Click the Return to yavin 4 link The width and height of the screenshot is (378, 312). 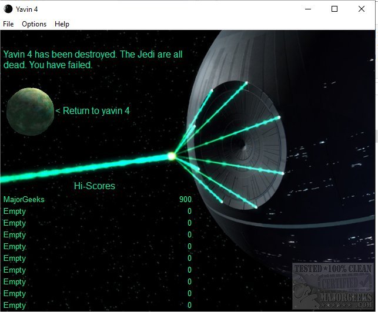click(x=92, y=111)
